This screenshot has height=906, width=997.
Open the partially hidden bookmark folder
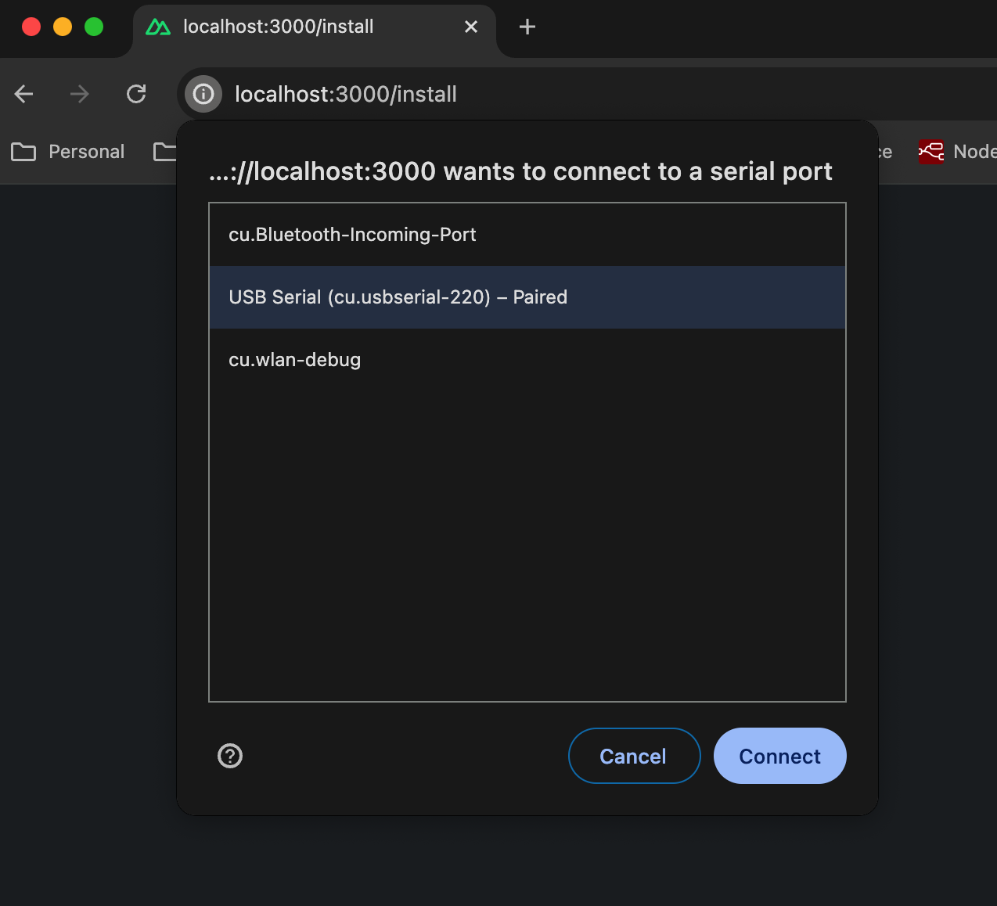pos(164,152)
